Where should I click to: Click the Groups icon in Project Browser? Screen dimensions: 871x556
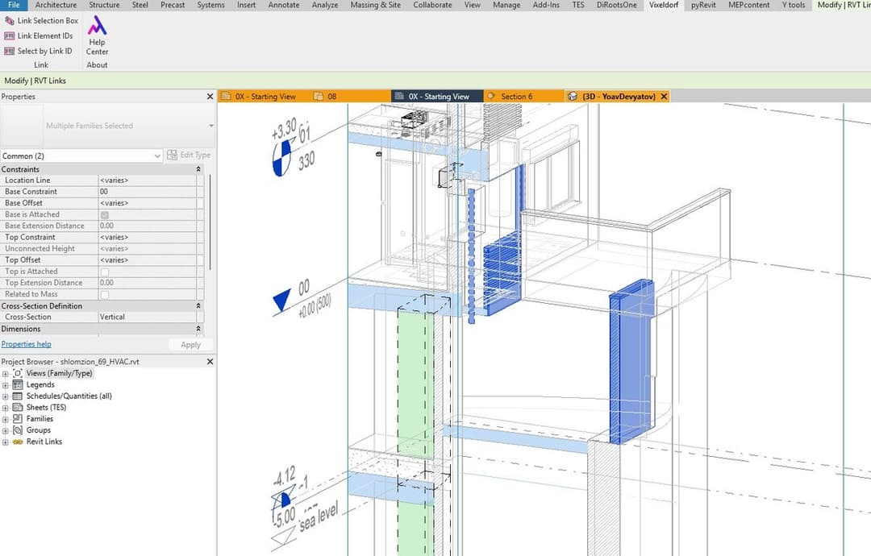[x=17, y=430]
